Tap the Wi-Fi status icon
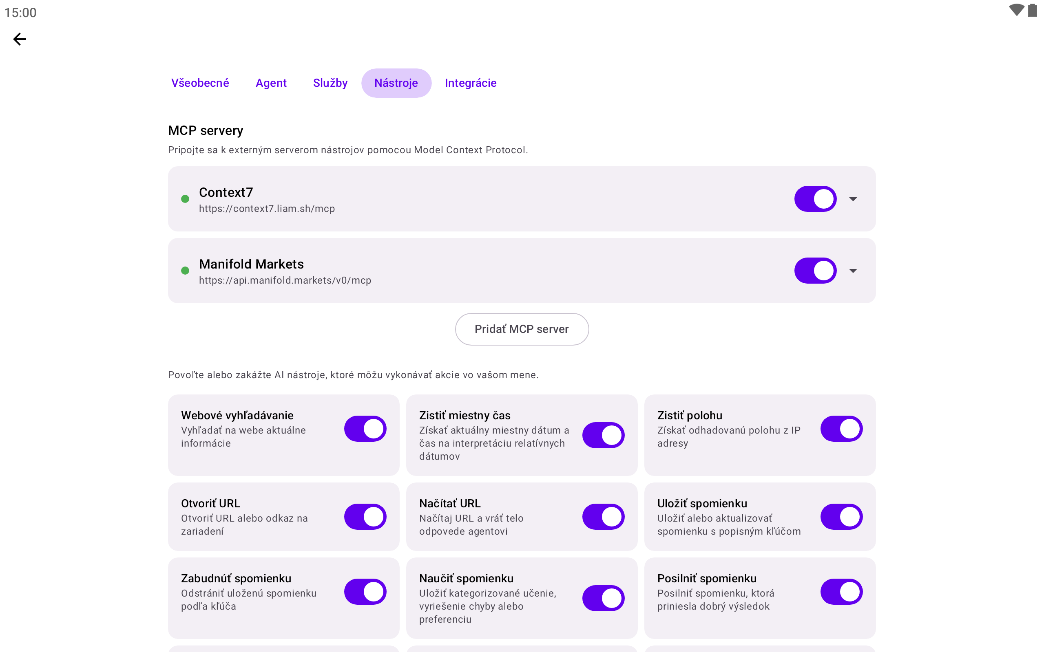This screenshot has width=1044, height=652. coord(1016,10)
